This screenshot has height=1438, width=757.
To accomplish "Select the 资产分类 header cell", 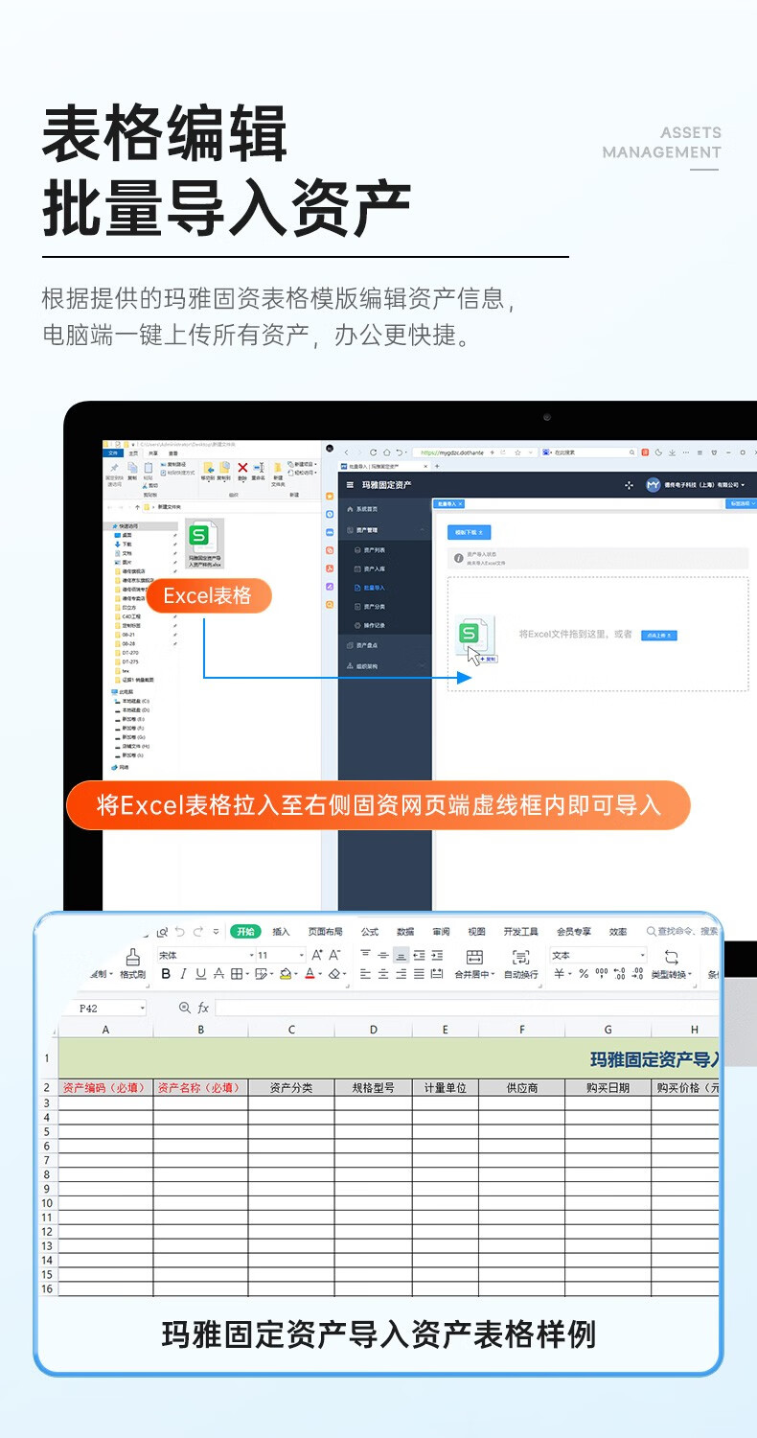I will (291, 1088).
